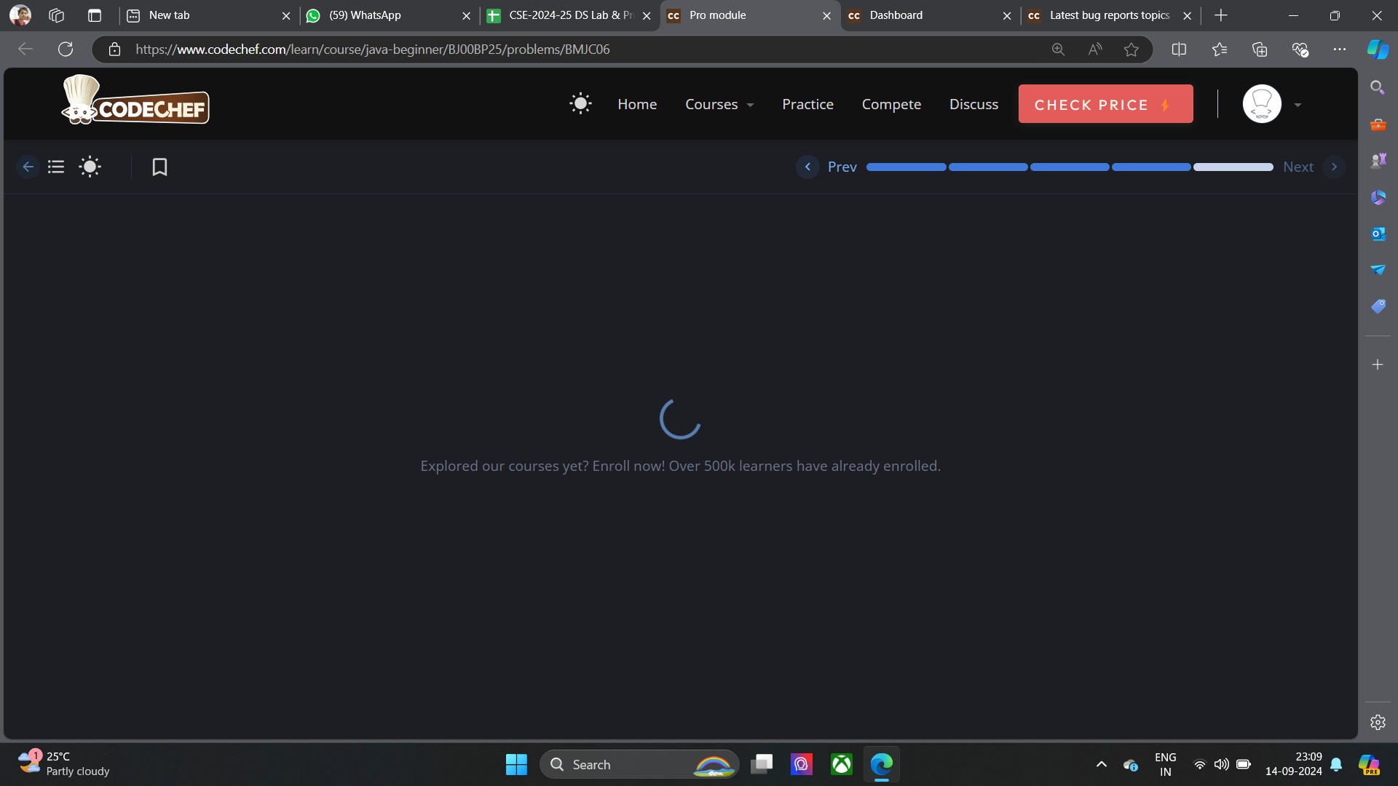Go back using the left arrow circle
1398x786 pixels.
coord(28,167)
